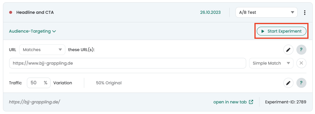Click the bjj-grappling.de page URL text
315x114 pixels.
click(35, 102)
